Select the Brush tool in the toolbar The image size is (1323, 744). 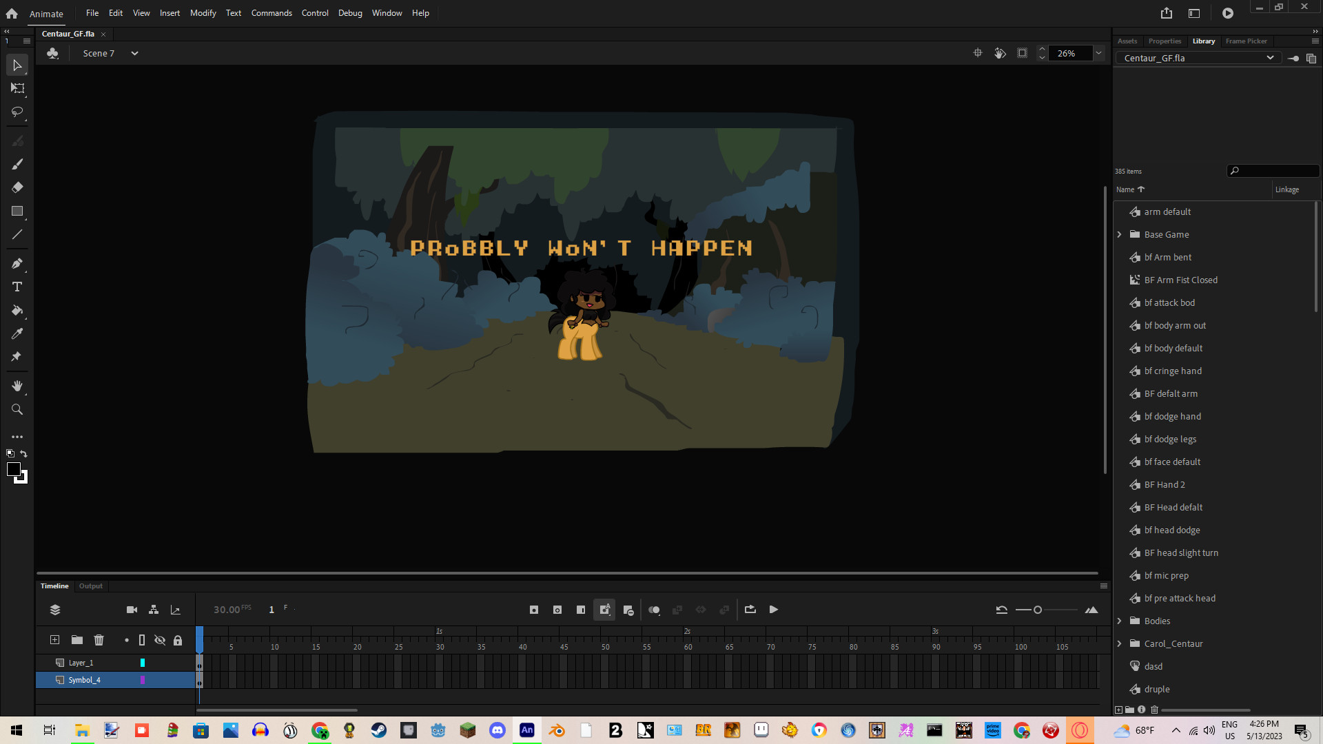pos(17,164)
